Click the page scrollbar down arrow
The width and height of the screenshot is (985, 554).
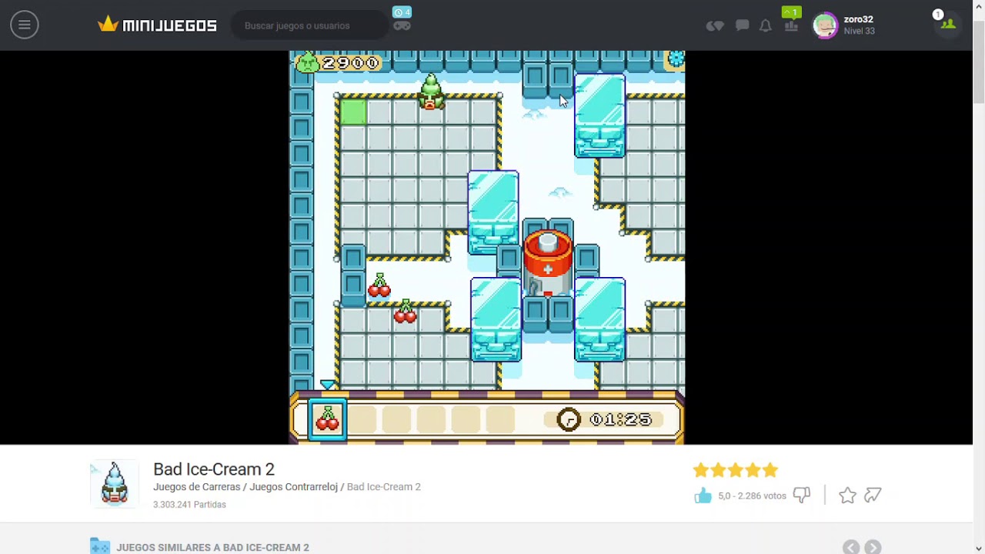point(979,547)
